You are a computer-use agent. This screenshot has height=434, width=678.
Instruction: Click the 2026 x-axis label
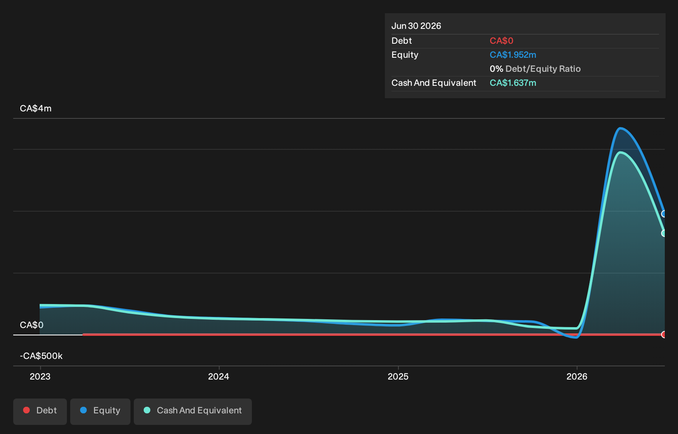[x=577, y=376]
